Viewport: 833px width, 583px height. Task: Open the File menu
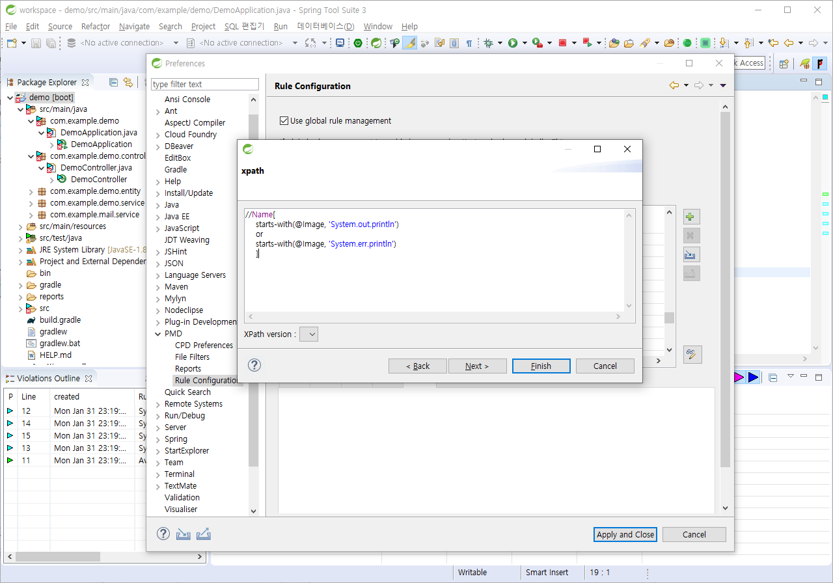(x=11, y=26)
